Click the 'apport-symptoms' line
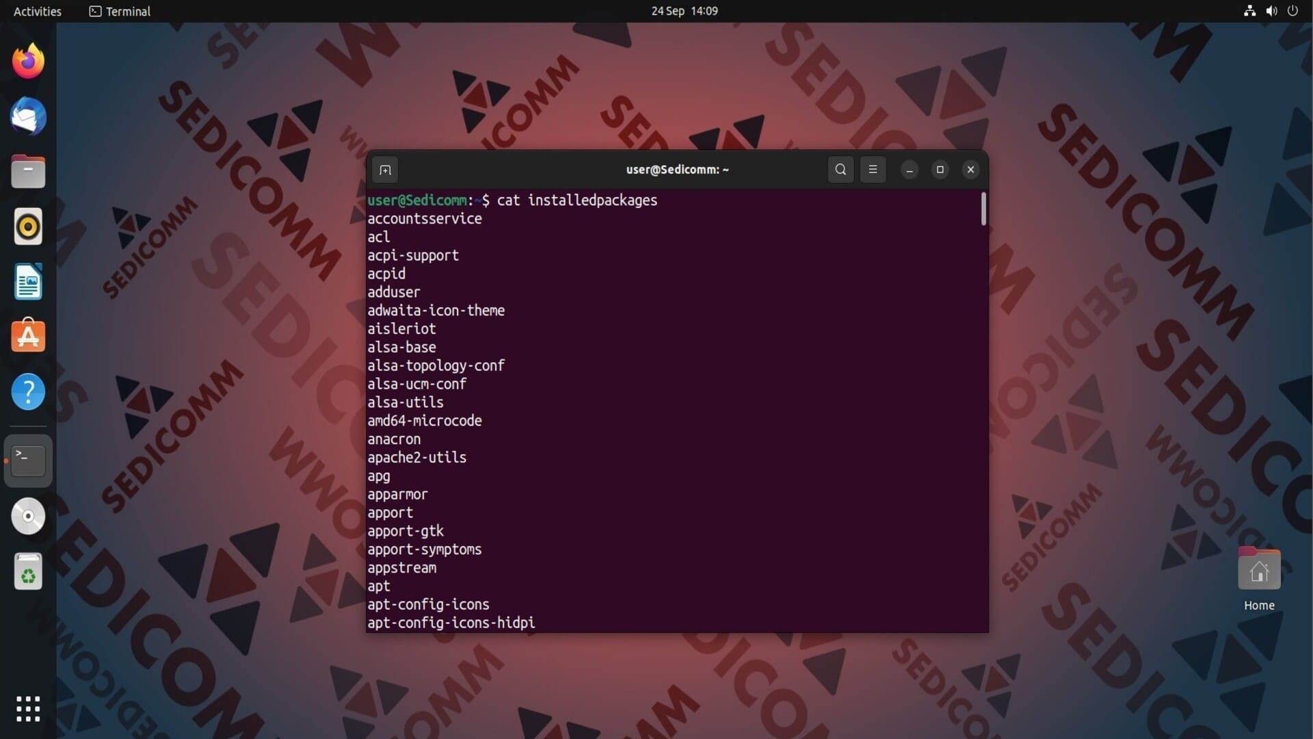 [425, 550]
